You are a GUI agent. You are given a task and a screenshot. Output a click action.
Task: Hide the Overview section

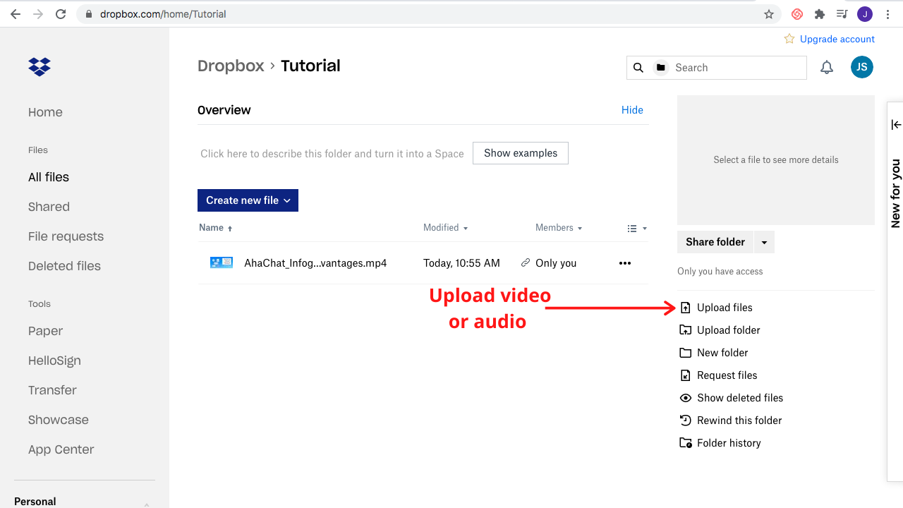(x=632, y=110)
